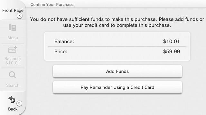Click the $59.99 price amount
206x115 pixels.
(x=172, y=51)
